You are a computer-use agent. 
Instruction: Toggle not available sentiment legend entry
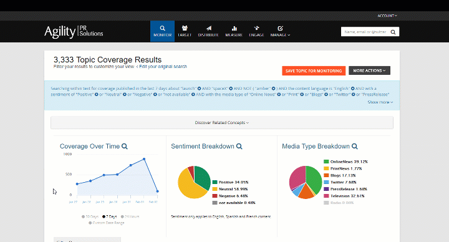[234, 203]
